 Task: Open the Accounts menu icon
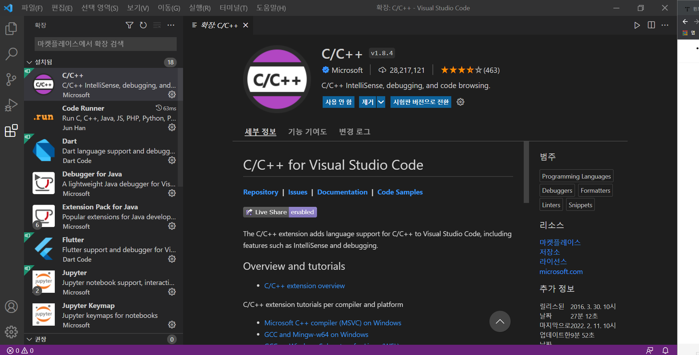pyautogui.click(x=11, y=307)
